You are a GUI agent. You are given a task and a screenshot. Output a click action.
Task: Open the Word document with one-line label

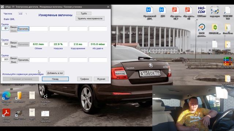click(162, 11)
